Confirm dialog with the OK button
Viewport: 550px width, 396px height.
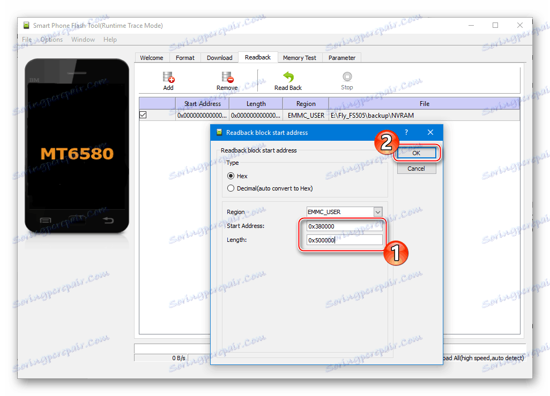[417, 153]
